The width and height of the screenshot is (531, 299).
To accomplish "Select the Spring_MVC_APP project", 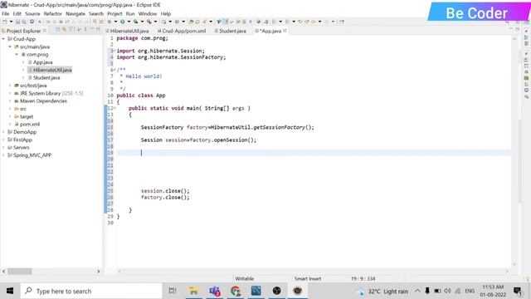I will tap(32, 155).
